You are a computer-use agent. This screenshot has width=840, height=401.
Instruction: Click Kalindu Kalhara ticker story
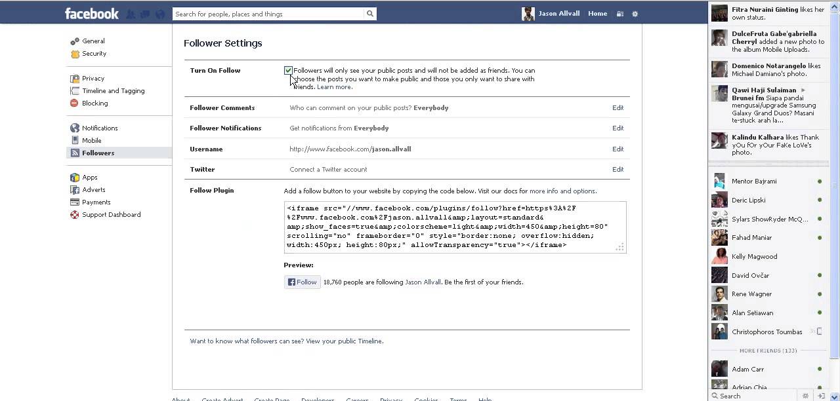pyautogui.click(x=769, y=145)
